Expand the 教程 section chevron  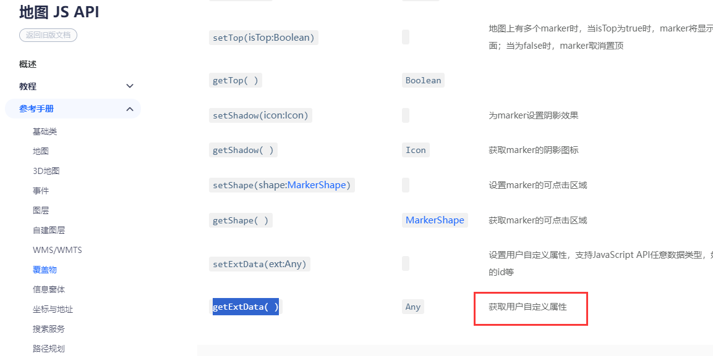(x=130, y=86)
